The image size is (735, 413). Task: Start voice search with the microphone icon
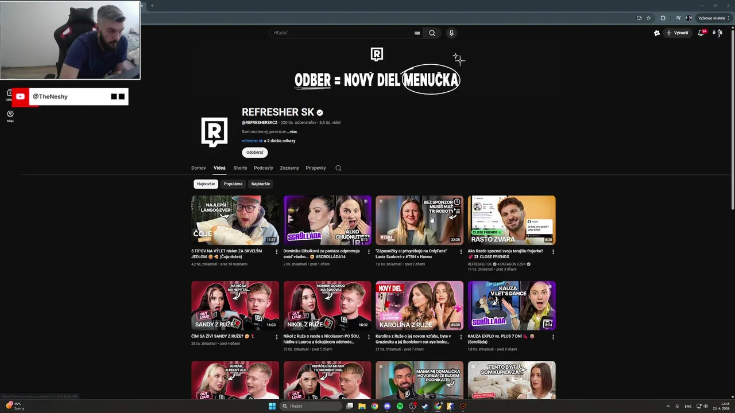coord(451,33)
